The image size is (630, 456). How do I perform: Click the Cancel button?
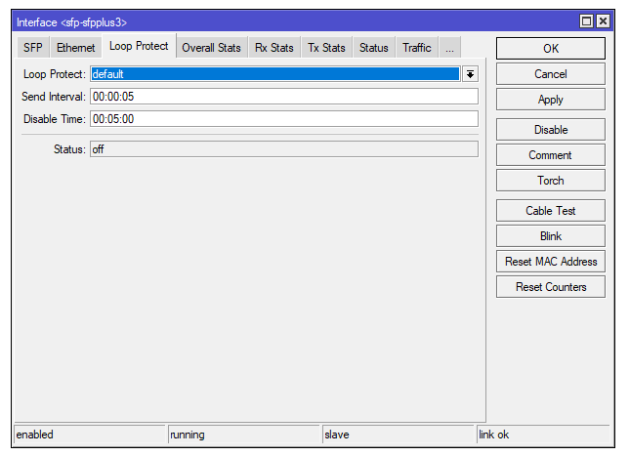tap(551, 74)
